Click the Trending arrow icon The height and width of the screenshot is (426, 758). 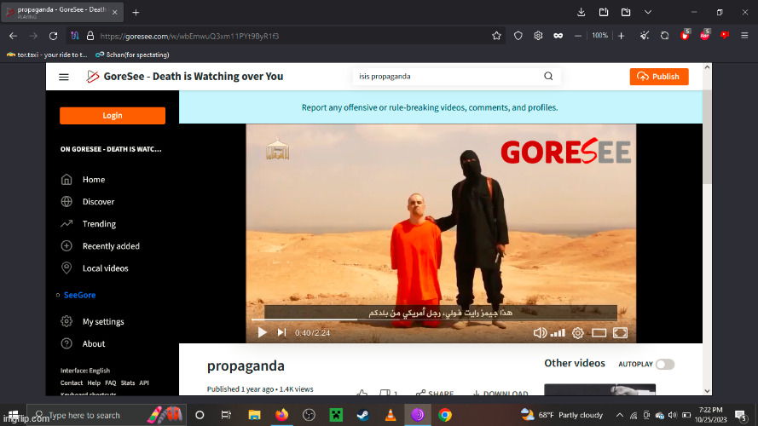67,223
